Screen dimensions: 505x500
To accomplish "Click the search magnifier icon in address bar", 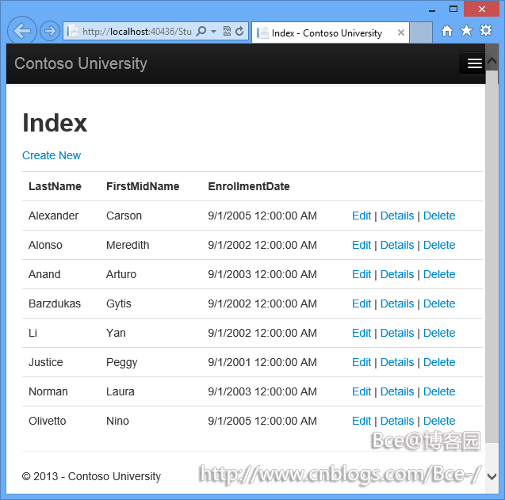I will coord(201,31).
